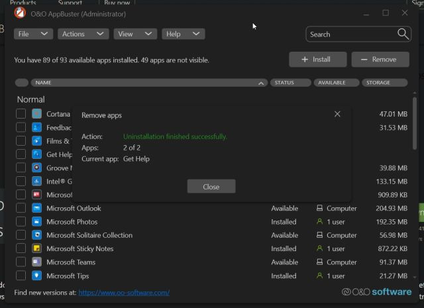The height and width of the screenshot is (308, 424).
Task: Toggle the select-all column header pill
Action: (x=22, y=83)
